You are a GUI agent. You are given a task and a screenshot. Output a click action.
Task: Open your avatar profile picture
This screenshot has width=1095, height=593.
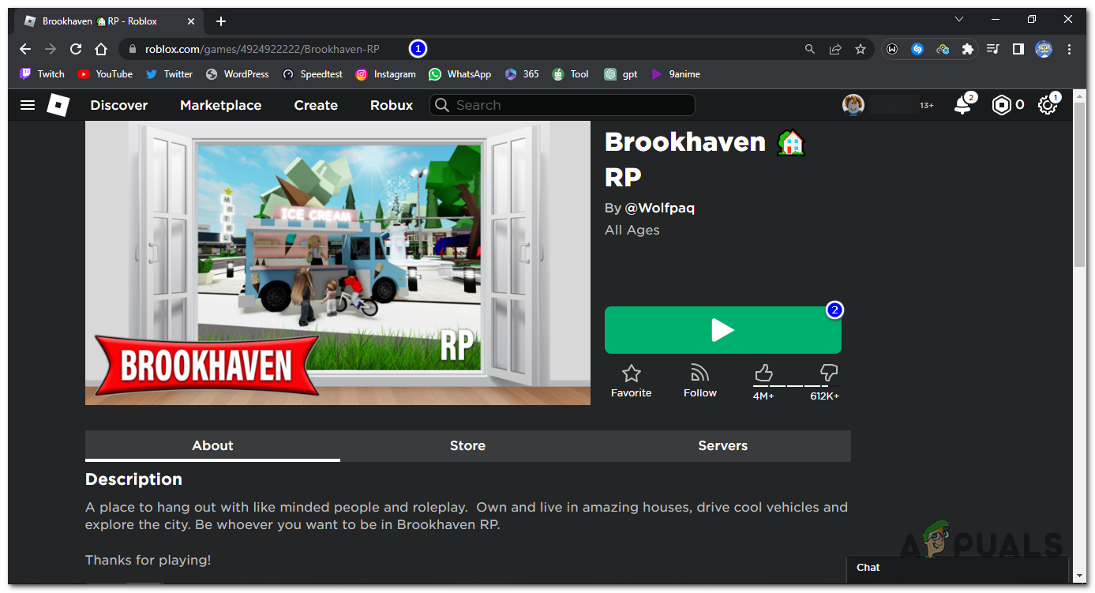click(853, 104)
